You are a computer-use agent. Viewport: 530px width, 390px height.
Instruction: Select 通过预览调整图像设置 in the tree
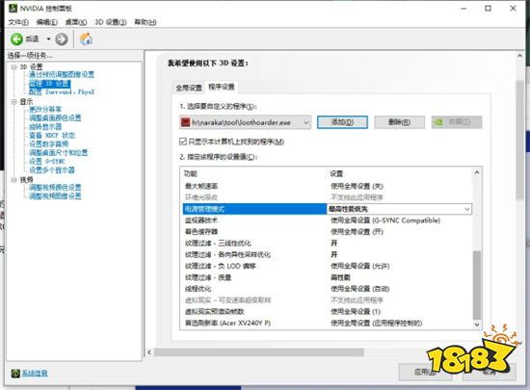point(62,74)
